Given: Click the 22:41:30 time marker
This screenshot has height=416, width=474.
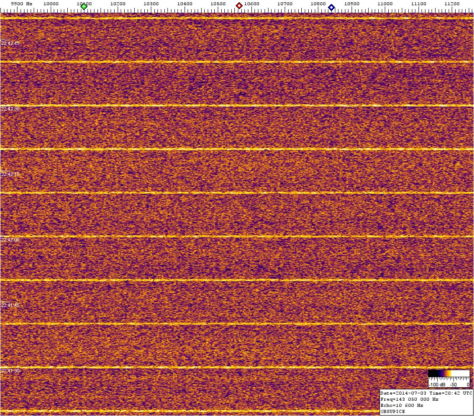Looking at the screenshot, I should click(10, 371).
